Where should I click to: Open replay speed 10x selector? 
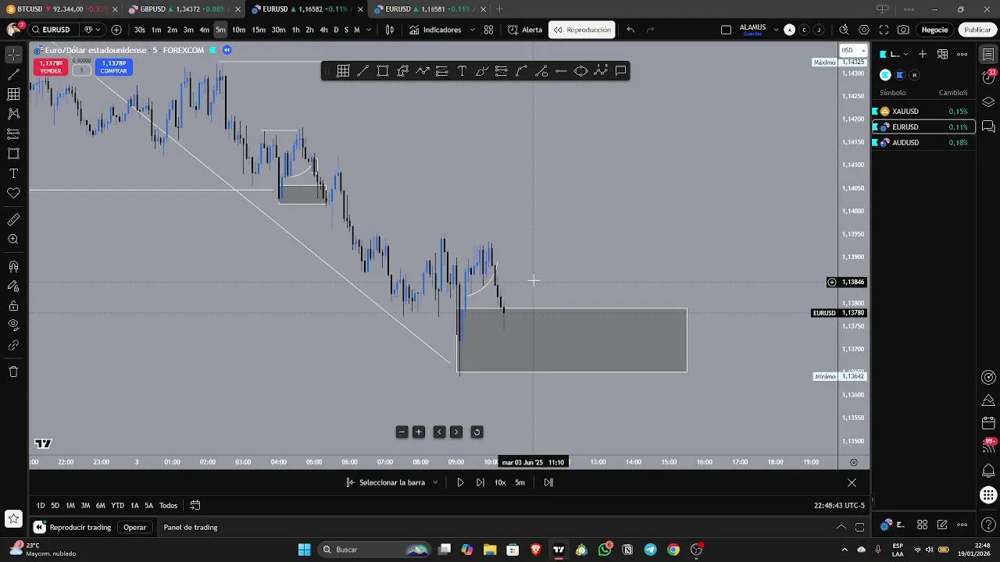tap(500, 482)
